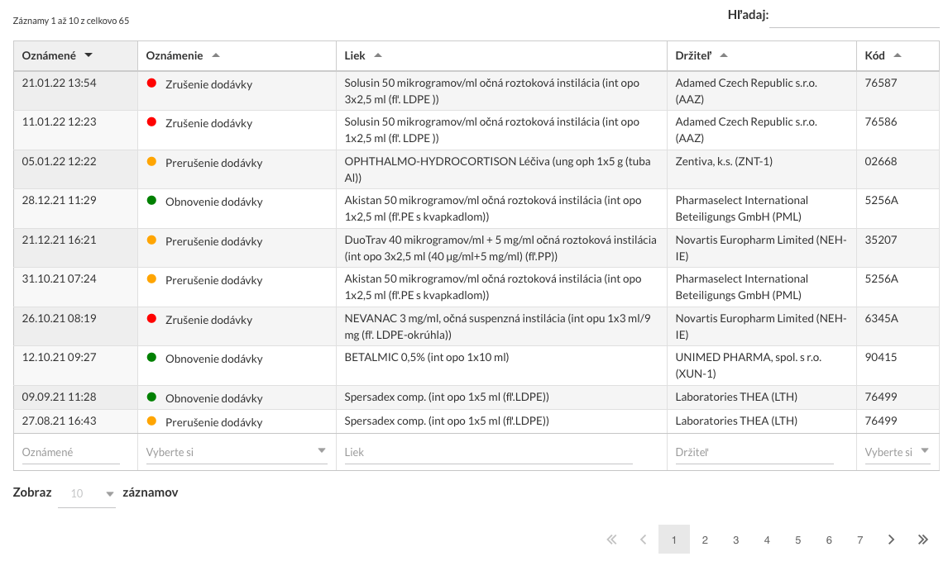Click the Liek filter input
This screenshot has height=566, width=948.
click(x=489, y=452)
